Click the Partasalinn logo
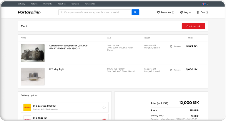 pyautogui.click(x=29, y=12)
